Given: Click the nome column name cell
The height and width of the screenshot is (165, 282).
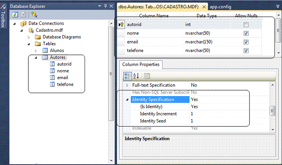Looking at the screenshot, I should [154, 33].
